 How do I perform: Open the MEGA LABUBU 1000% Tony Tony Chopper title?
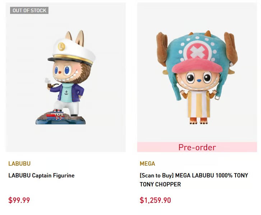pyautogui.click(x=194, y=180)
